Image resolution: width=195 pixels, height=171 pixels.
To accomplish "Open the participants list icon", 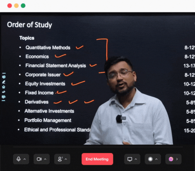I will (60, 159).
